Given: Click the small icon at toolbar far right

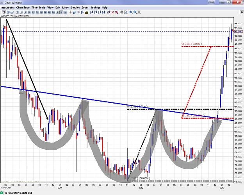Looking at the screenshot, I should coord(242,12).
